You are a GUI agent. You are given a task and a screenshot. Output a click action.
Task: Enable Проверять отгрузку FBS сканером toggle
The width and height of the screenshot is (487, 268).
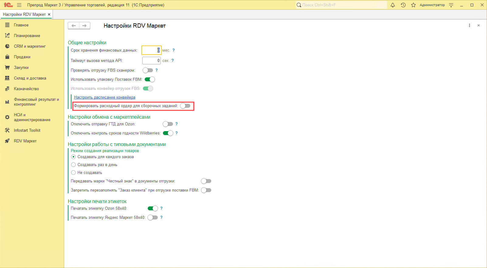click(148, 70)
